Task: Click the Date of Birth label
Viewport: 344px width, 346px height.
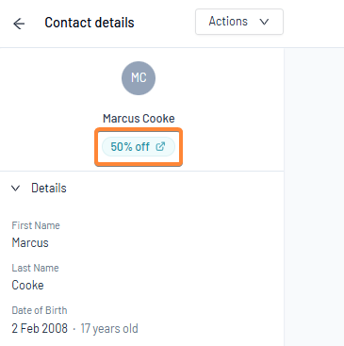Action: (40, 310)
